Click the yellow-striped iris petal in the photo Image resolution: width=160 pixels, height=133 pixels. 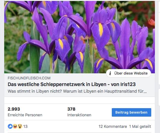click(x=101, y=30)
